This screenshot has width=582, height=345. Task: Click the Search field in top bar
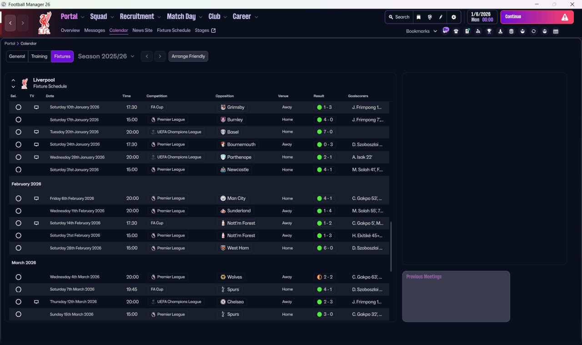point(399,17)
